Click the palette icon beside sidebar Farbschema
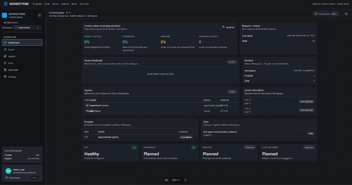 7,178
